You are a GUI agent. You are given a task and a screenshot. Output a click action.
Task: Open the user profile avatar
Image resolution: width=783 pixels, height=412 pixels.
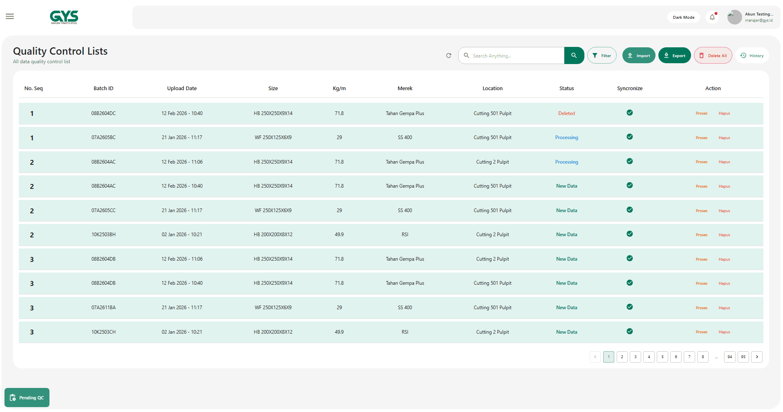pyautogui.click(x=734, y=17)
